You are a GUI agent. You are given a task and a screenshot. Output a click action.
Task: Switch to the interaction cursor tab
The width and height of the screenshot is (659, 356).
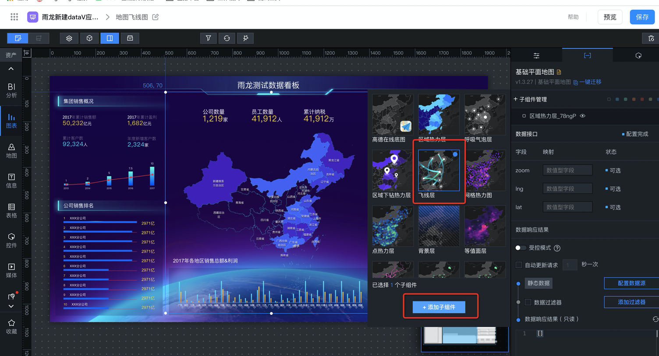click(638, 56)
